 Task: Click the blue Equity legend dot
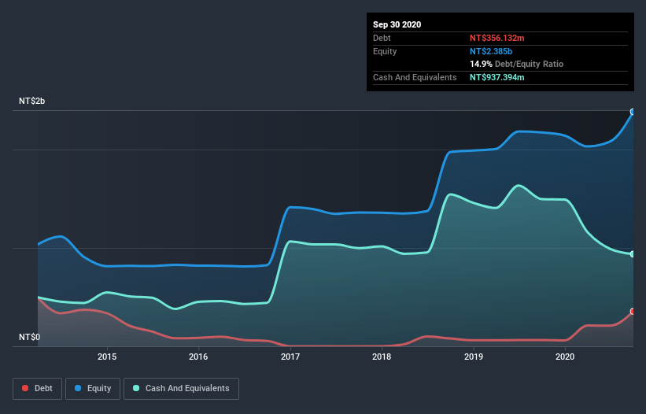[x=78, y=388]
